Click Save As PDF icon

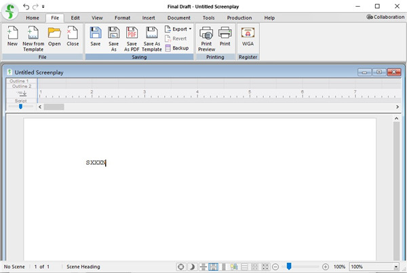click(132, 37)
